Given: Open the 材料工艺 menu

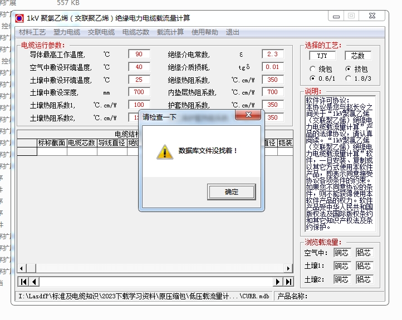Looking at the screenshot, I should coord(32,32).
